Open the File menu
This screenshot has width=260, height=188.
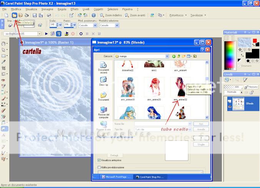click(5, 9)
